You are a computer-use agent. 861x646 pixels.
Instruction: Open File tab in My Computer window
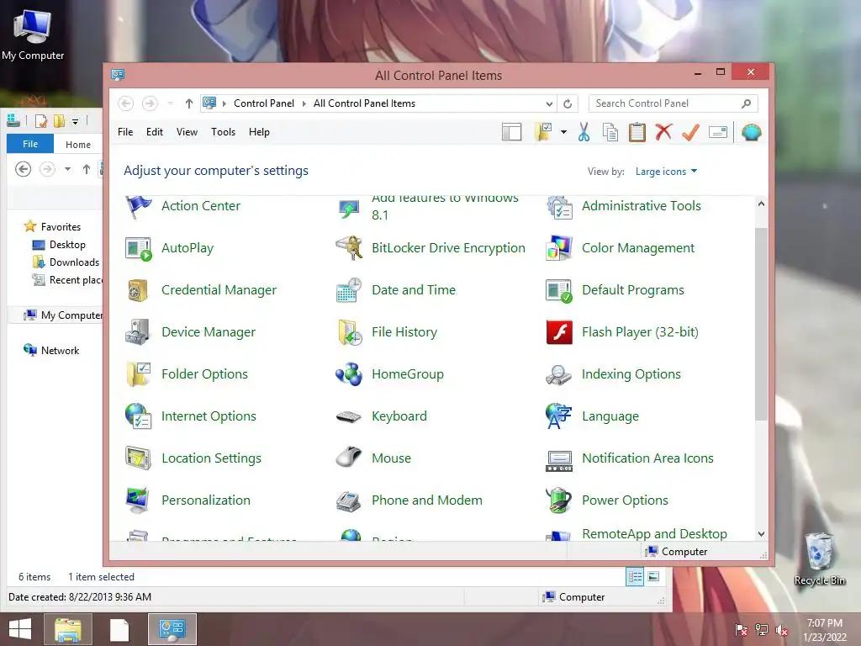pos(30,144)
